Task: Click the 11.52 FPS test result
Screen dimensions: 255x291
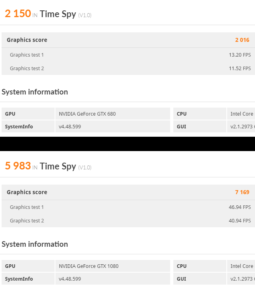Action: click(x=239, y=68)
